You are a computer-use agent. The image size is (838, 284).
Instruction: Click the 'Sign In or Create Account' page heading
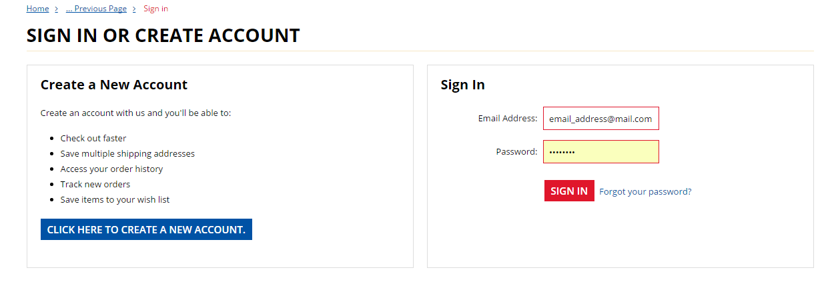coord(163,35)
